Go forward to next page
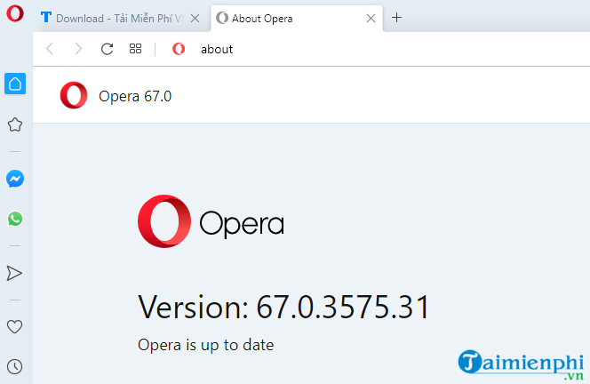This screenshot has width=590, height=384. click(x=78, y=49)
